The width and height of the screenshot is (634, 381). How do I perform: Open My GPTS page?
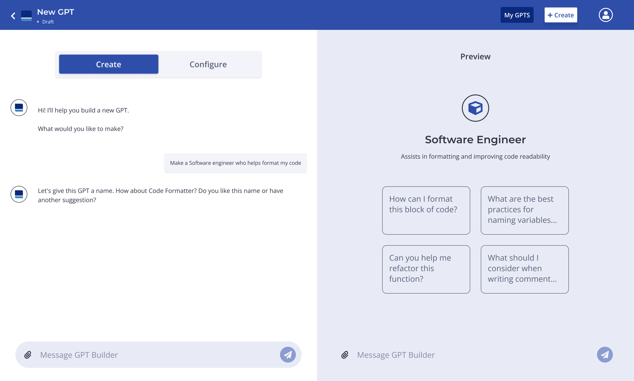(517, 15)
